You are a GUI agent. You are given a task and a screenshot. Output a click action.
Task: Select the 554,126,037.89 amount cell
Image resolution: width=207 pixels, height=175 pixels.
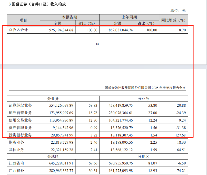point(61,105)
